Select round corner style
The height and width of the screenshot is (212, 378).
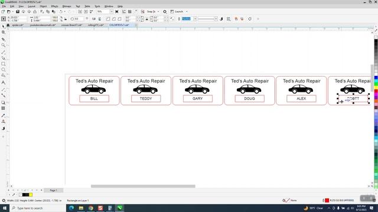click(x=108, y=19)
